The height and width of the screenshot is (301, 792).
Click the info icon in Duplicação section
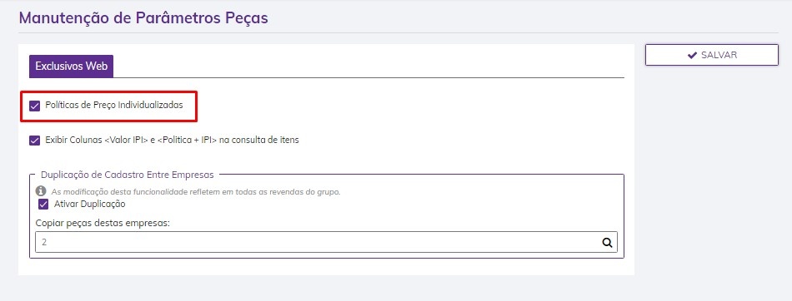[41, 191]
